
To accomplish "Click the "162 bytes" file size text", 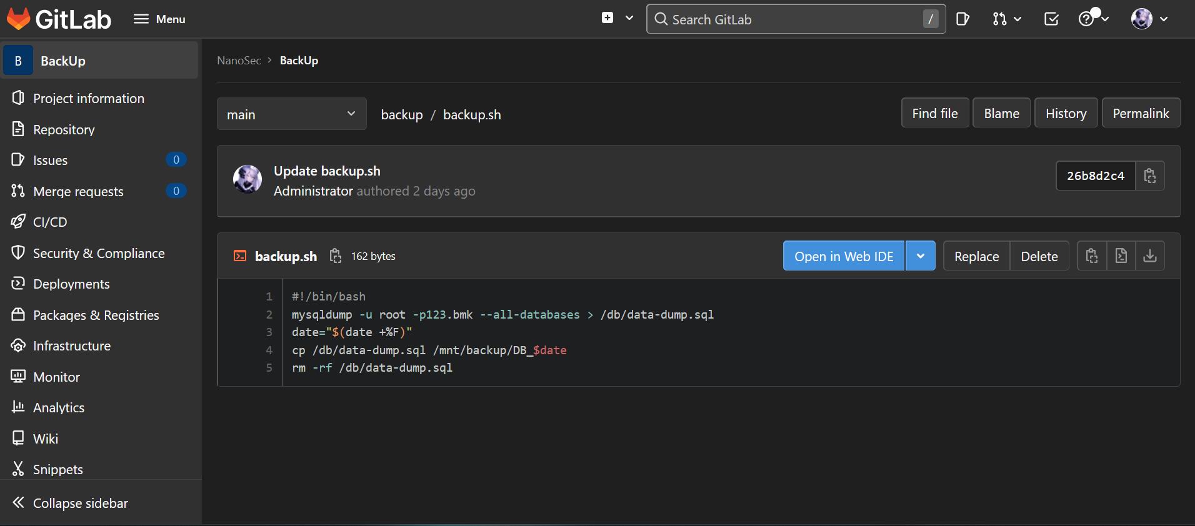I will pyautogui.click(x=373, y=256).
